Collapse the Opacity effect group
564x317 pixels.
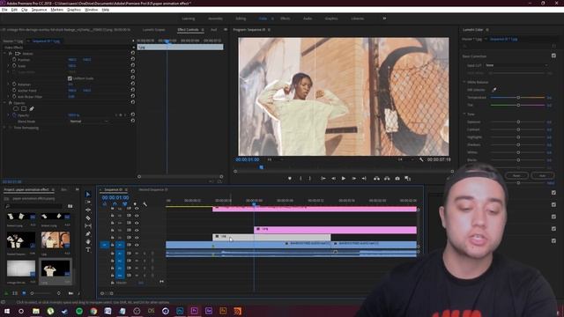click(4, 103)
